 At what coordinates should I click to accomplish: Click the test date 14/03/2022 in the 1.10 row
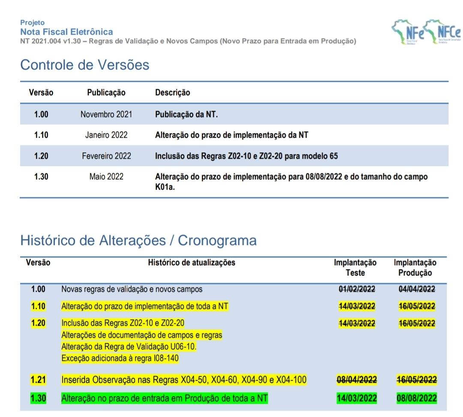point(357,306)
